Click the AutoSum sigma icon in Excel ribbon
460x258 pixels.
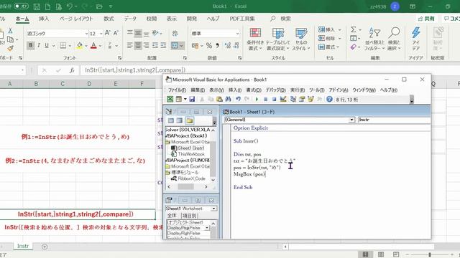(354, 29)
